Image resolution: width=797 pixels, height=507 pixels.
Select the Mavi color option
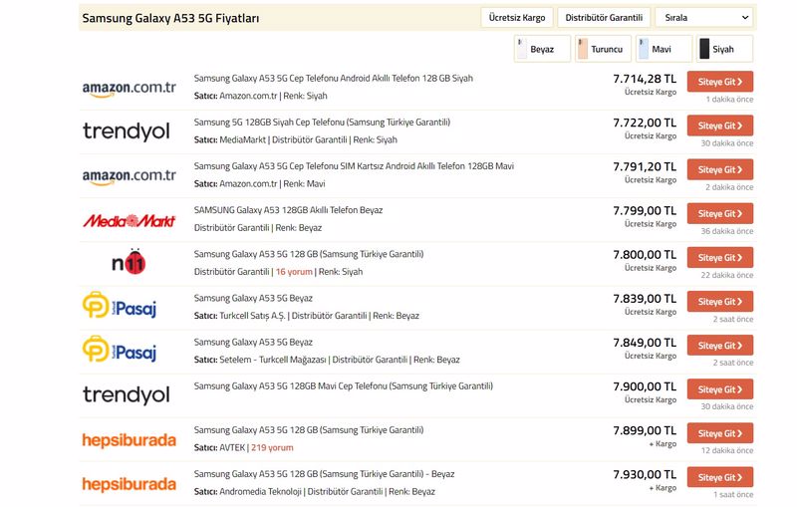[x=664, y=49]
